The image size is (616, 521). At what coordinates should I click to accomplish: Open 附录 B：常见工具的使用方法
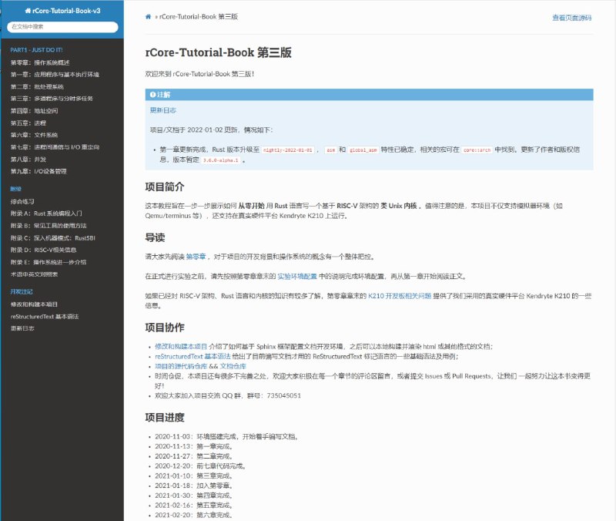click(49, 226)
